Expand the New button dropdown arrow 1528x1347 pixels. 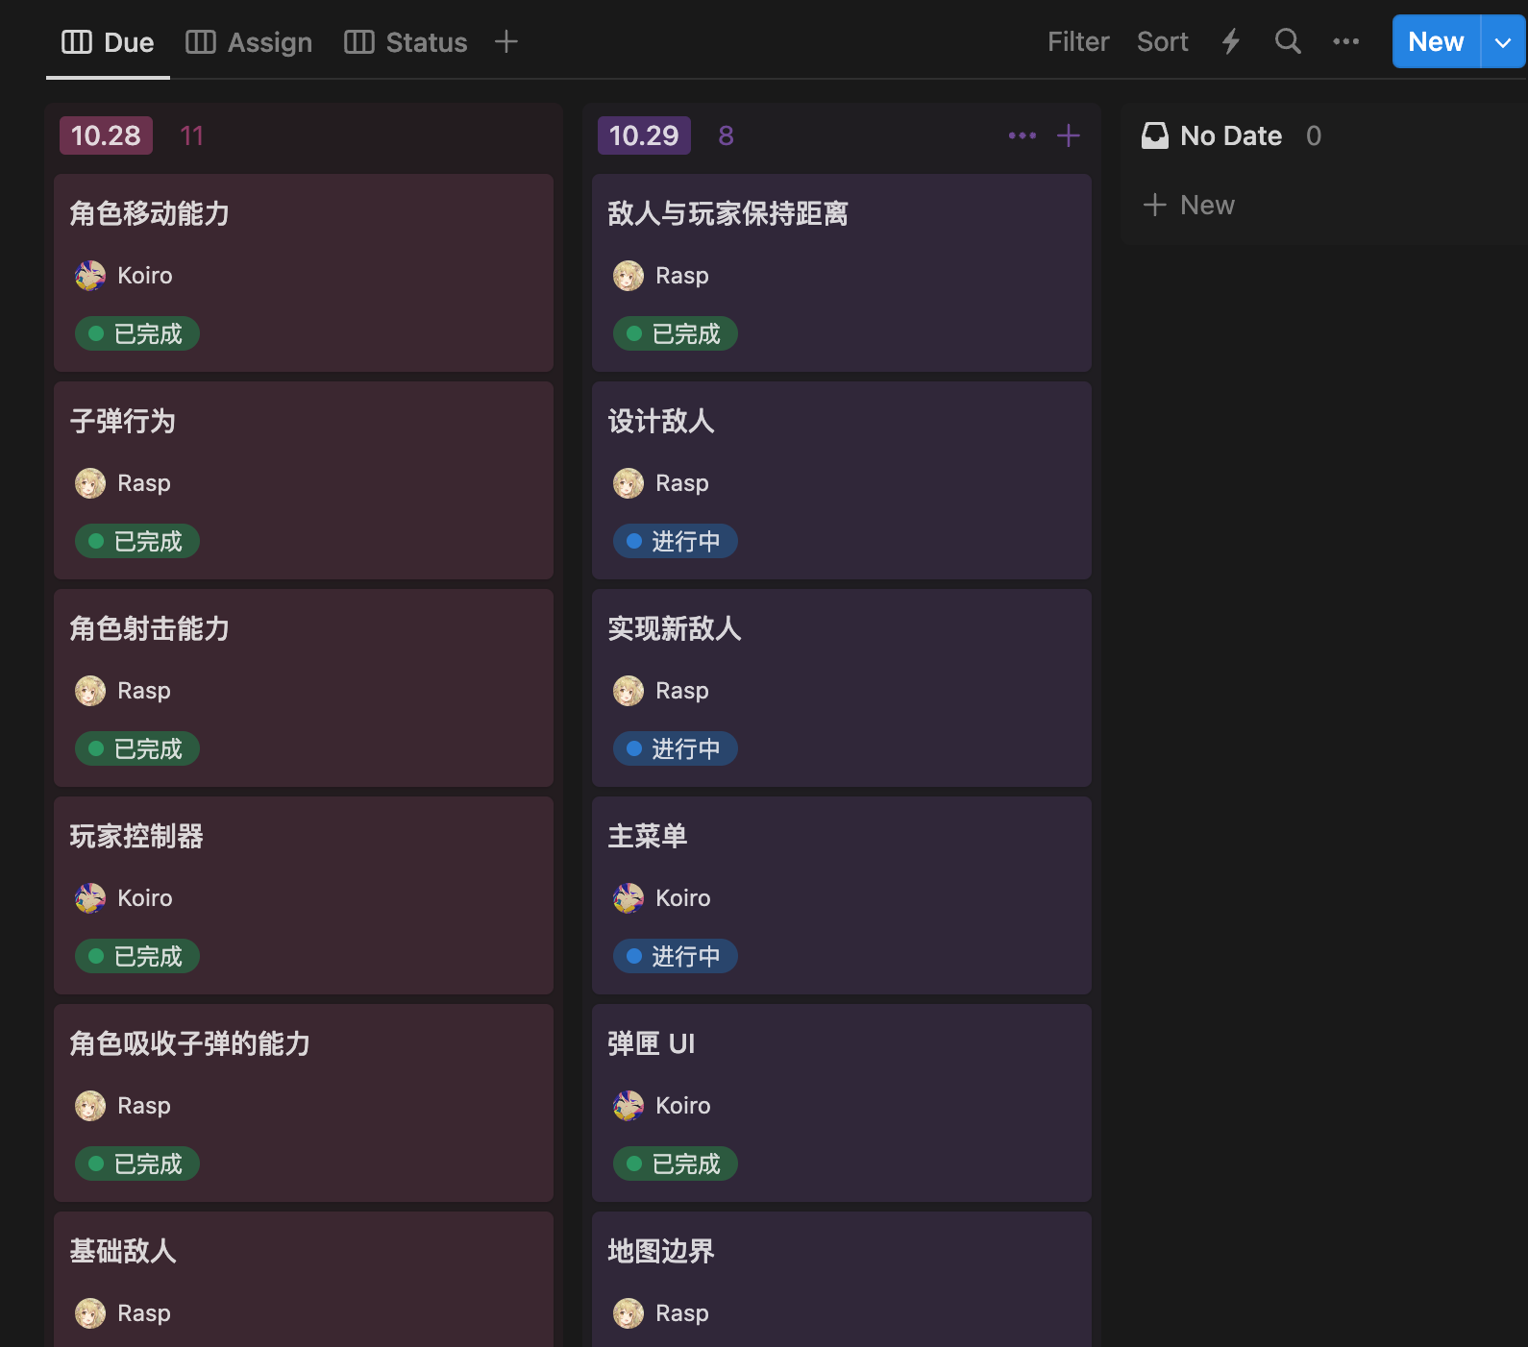tap(1503, 42)
